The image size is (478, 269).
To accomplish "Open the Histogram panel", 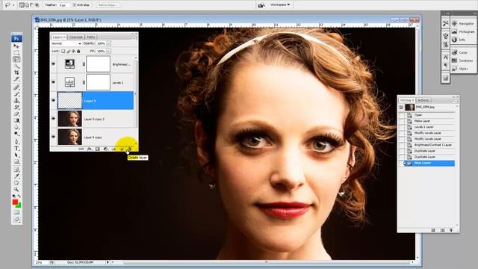I will pyautogui.click(x=463, y=31).
